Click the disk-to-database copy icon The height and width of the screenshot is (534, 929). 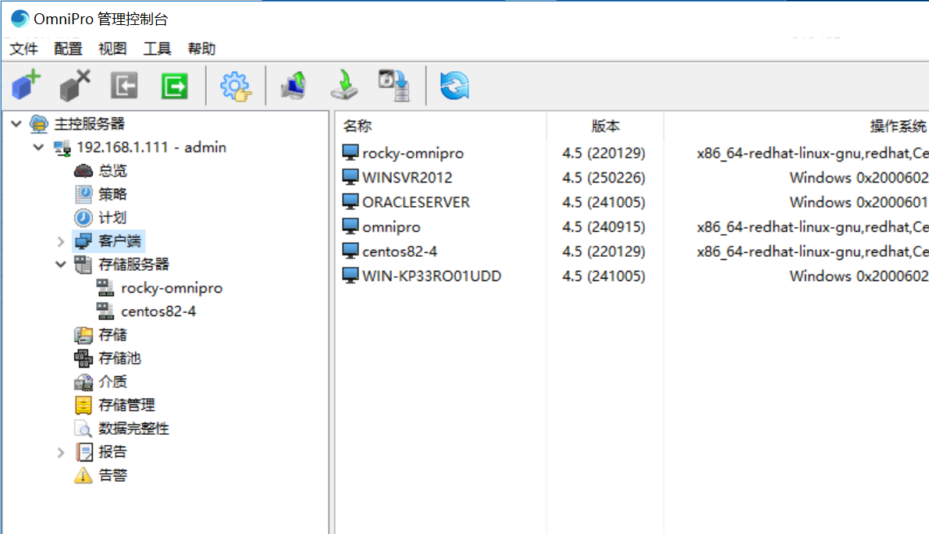pos(393,85)
